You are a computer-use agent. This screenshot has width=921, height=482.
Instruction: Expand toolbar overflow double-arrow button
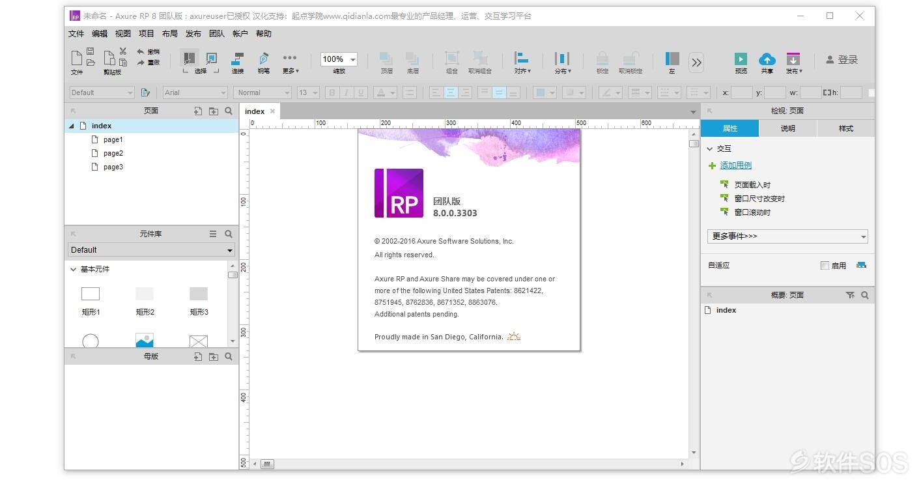pos(696,62)
